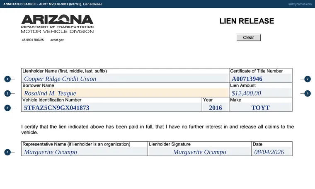The width and height of the screenshot is (315, 189).
Task: Click the Arizona Department of Transportation logo
Action: pos(57,24)
